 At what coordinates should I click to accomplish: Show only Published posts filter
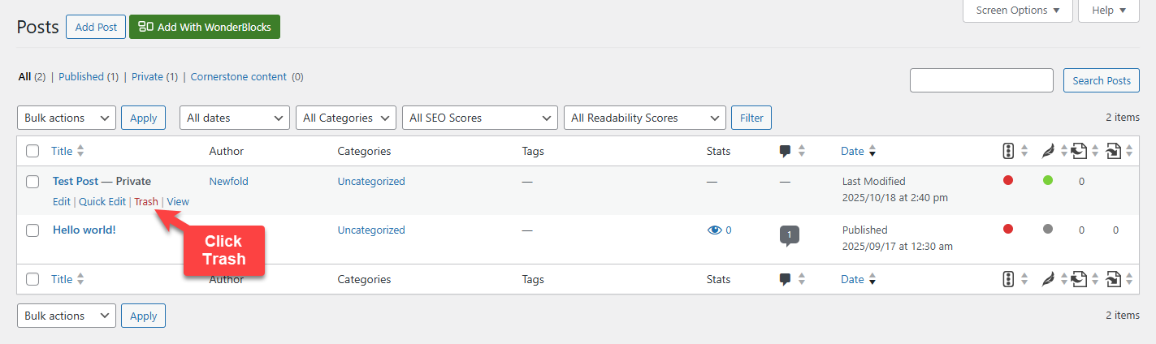click(x=81, y=77)
